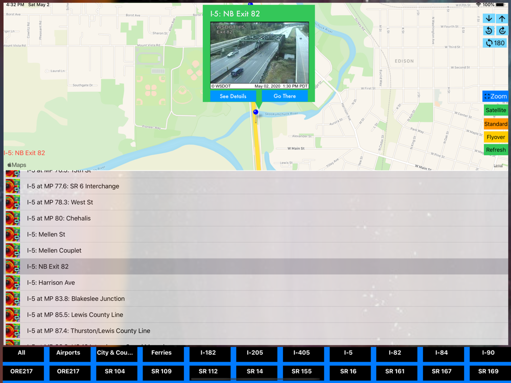Refresh the map with the Refresh button

(x=496, y=150)
